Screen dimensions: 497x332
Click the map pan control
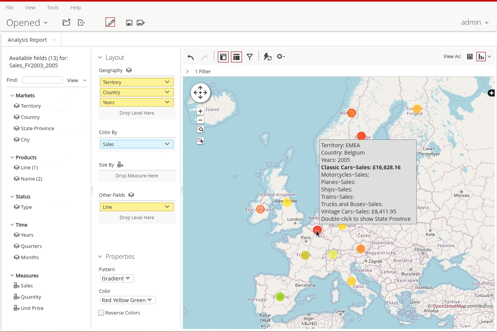tap(200, 93)
